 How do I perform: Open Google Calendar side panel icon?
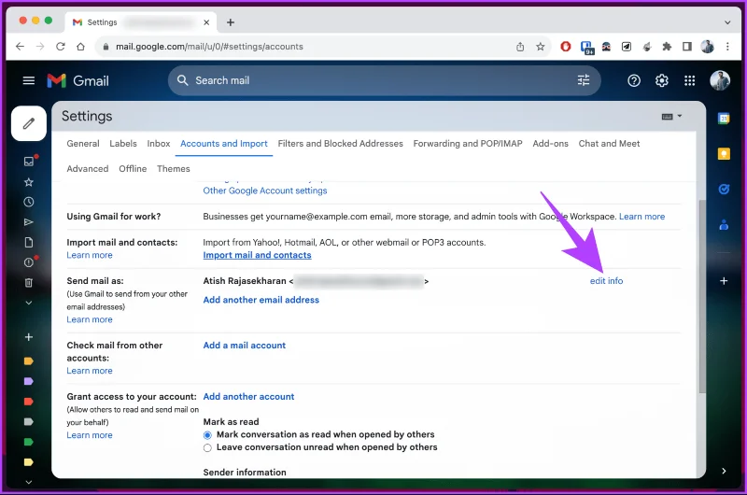724,119
